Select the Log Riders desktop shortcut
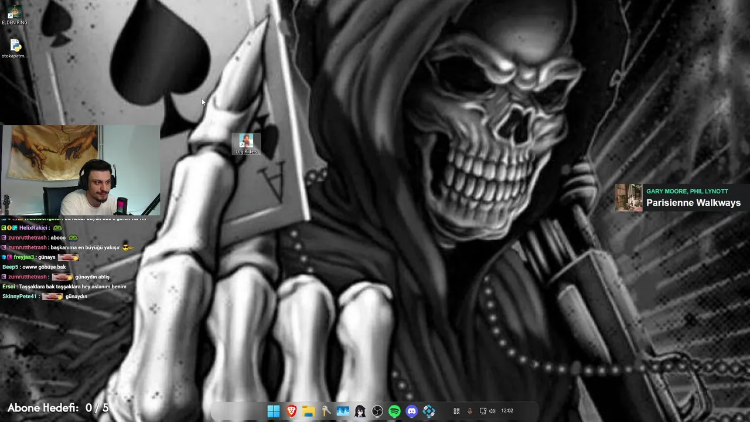The image size is (750, 422). click(246, 144)
